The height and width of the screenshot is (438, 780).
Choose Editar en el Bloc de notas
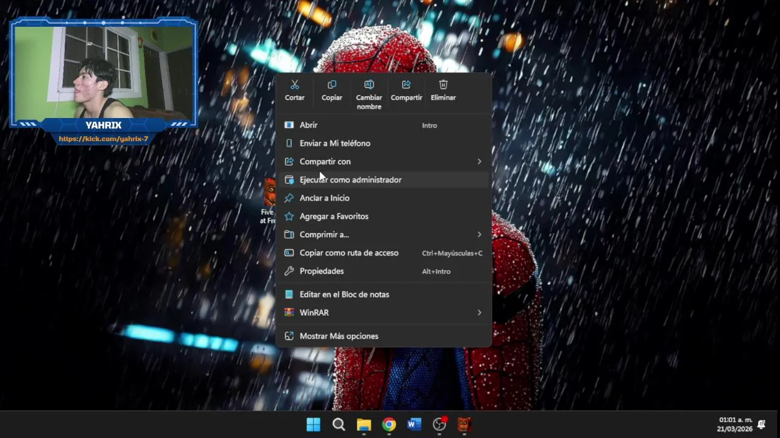(x=384, y=294)
